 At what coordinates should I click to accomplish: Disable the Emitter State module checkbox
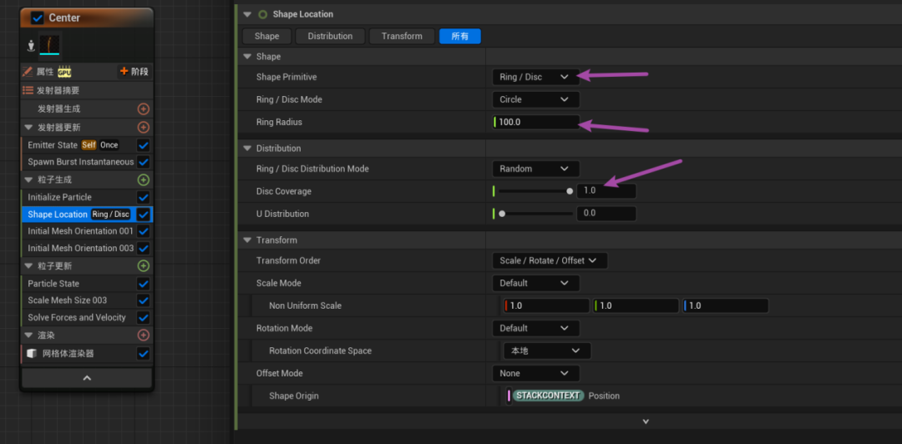(144, 145)
